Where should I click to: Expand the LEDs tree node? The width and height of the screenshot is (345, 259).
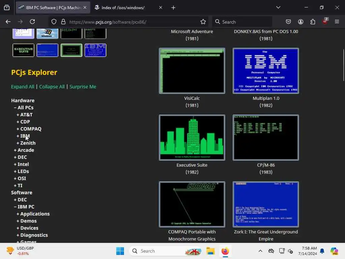21,171
